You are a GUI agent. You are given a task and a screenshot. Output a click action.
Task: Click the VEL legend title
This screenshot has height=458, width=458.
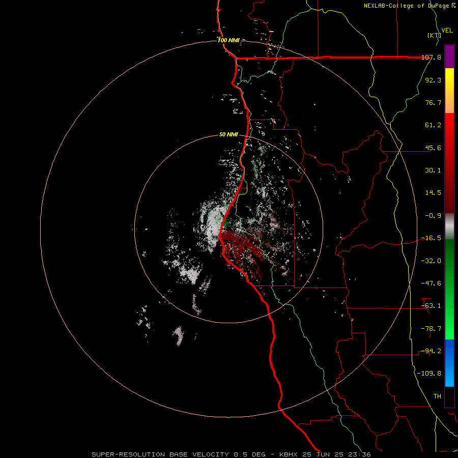(x=447, y=31)
